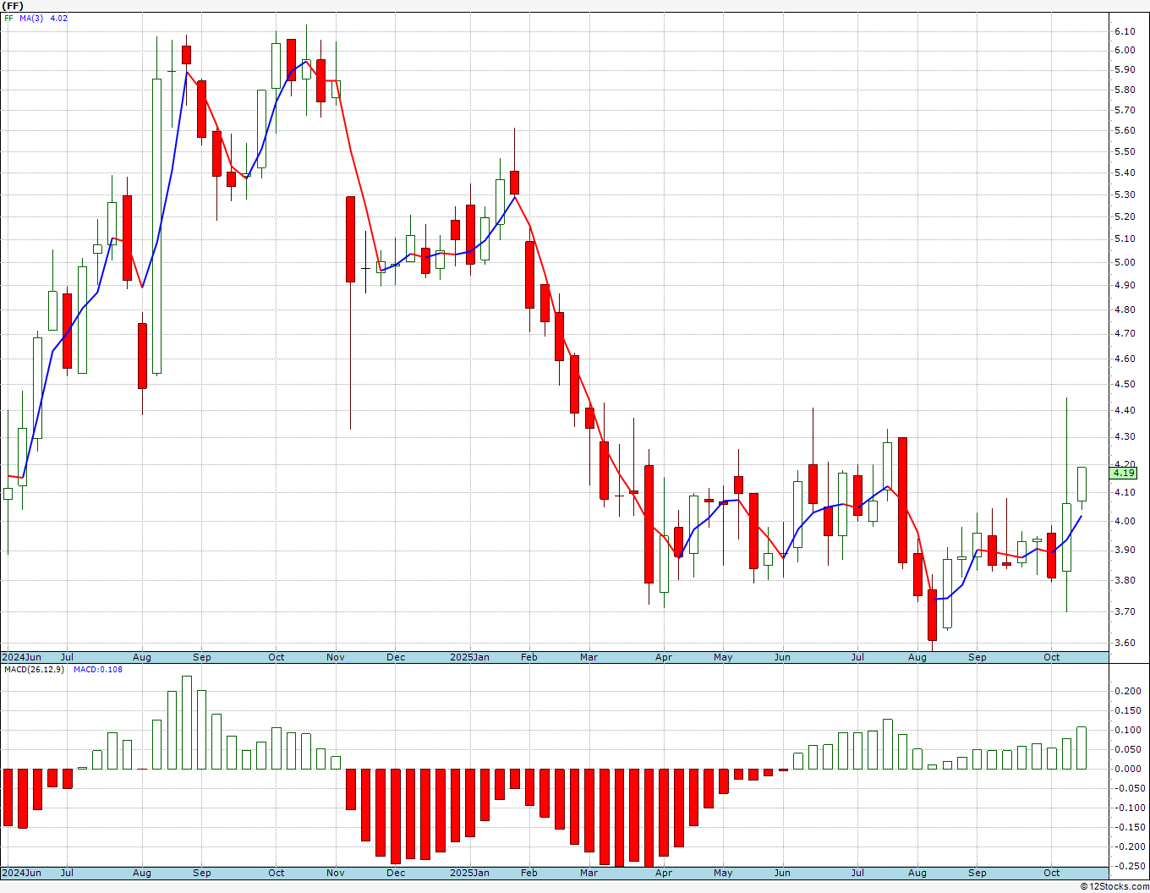Click the highlighted current price tag "4.19"
1150x893 pixels.
click(1124, 474)
